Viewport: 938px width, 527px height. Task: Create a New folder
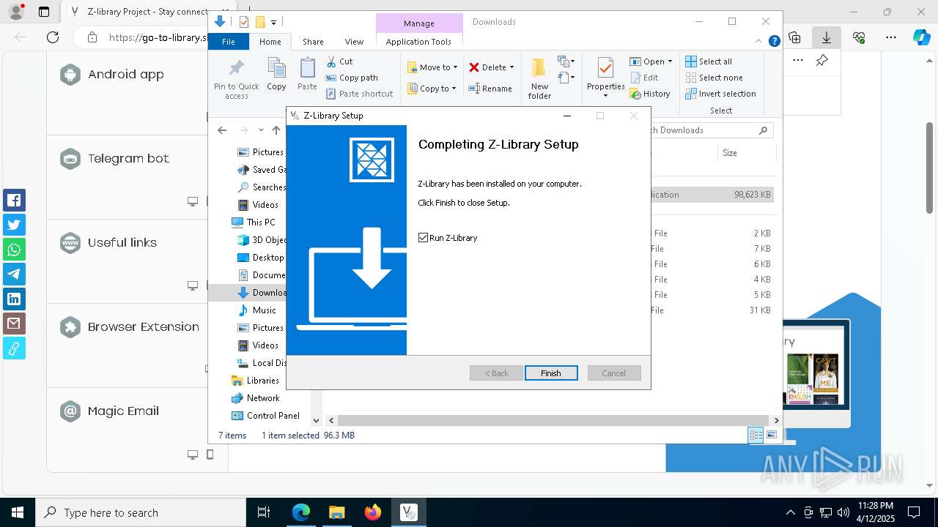click(x=539, y=78)
